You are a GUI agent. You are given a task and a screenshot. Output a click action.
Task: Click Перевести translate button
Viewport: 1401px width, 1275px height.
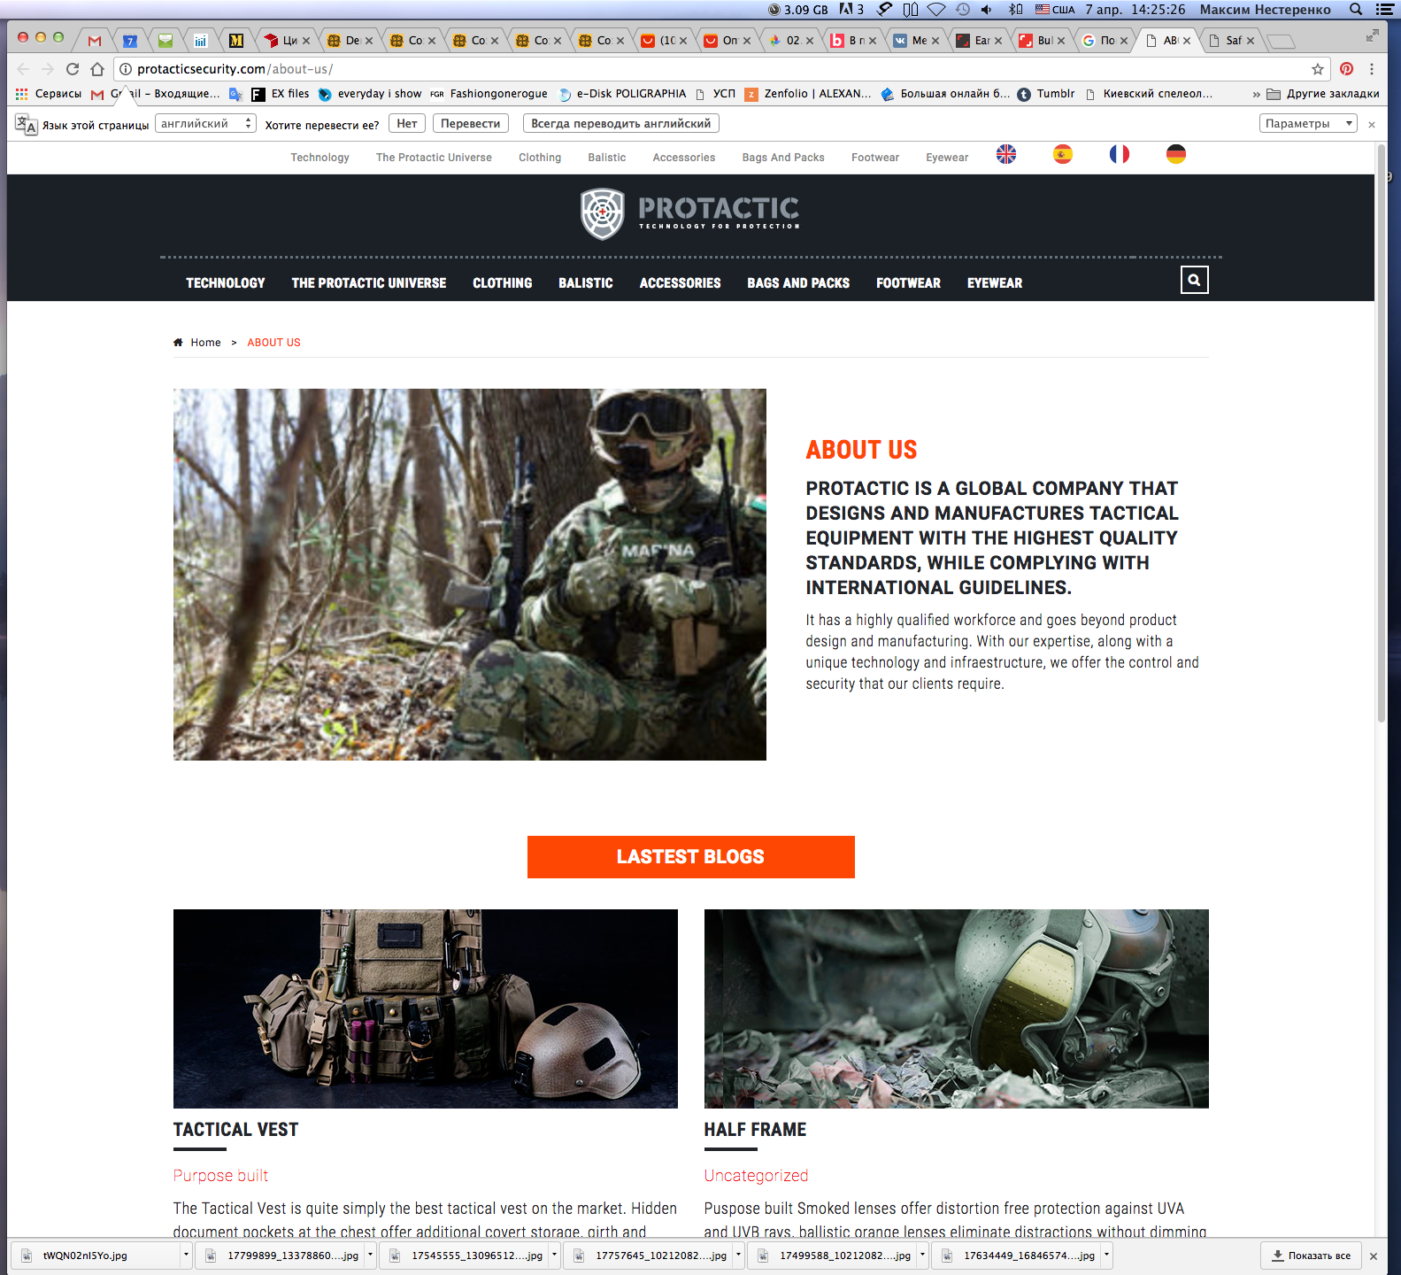[x=471, y=123]
